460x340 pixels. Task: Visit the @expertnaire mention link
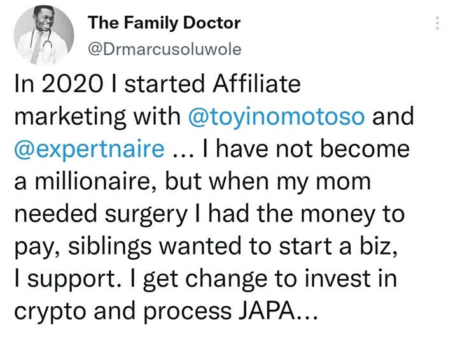(88, 149)
